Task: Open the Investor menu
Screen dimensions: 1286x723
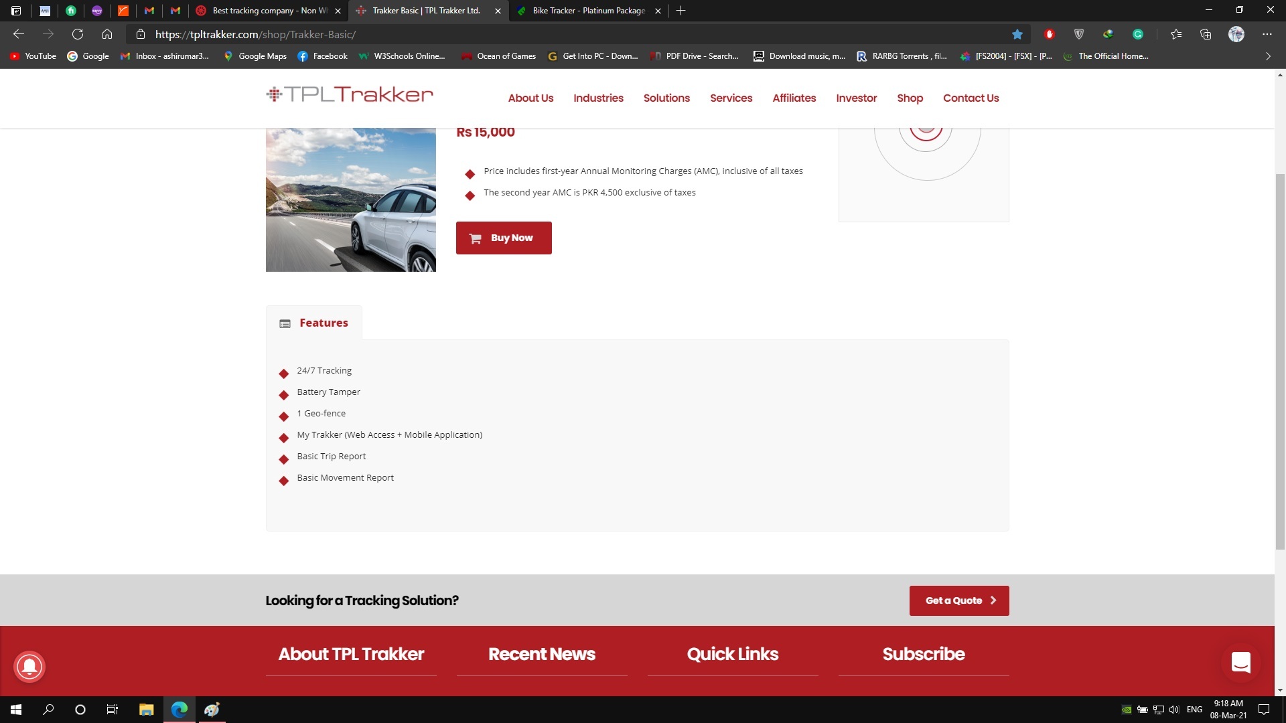Action: 856,98
